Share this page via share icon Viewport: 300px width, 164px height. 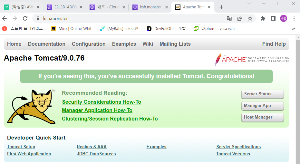[x=239, y=18]
